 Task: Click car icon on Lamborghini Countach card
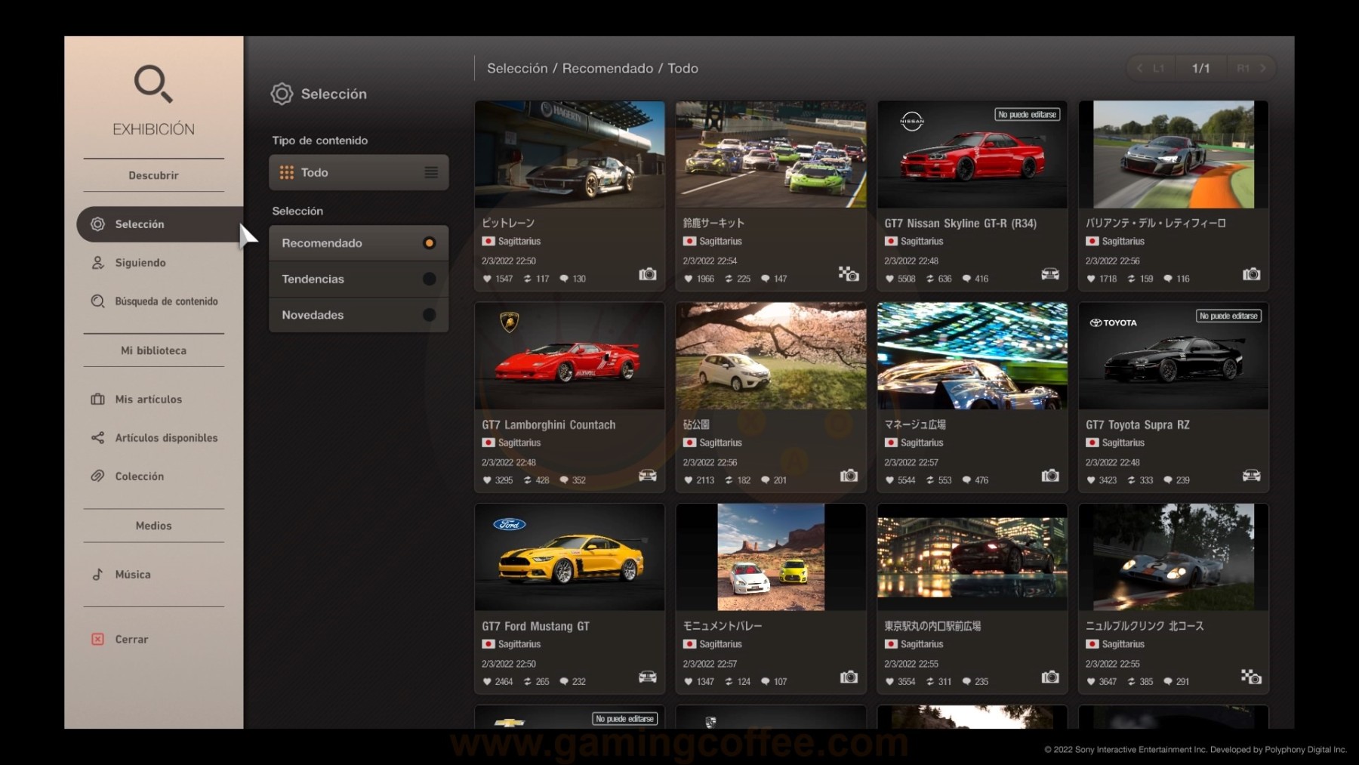click(648, 476)
